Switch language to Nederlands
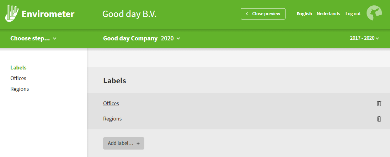390x157 pixels. coord(328,13)
